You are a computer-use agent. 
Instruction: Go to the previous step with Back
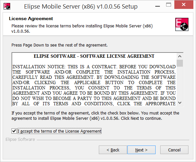(113, 150)
